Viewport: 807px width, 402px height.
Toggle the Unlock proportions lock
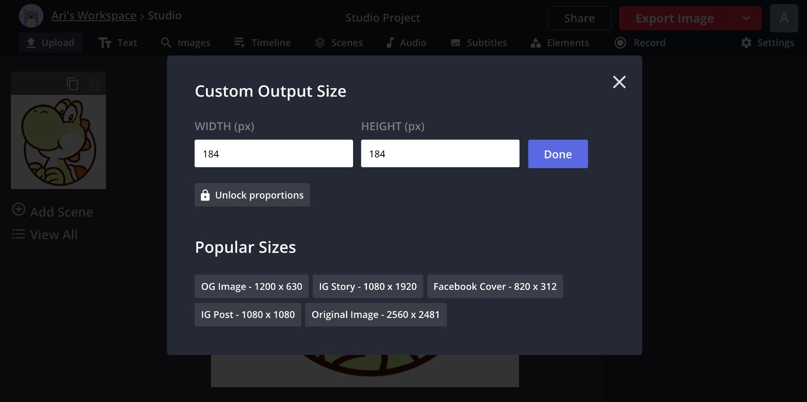[252, 195]
